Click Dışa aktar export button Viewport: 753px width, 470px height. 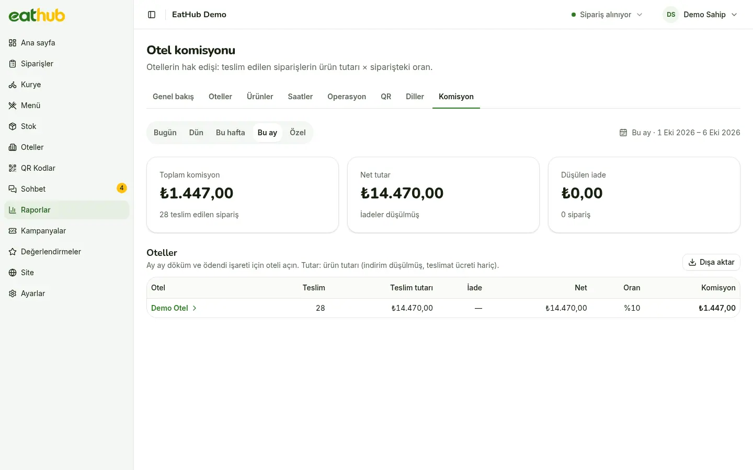click(x=711, y=262)
